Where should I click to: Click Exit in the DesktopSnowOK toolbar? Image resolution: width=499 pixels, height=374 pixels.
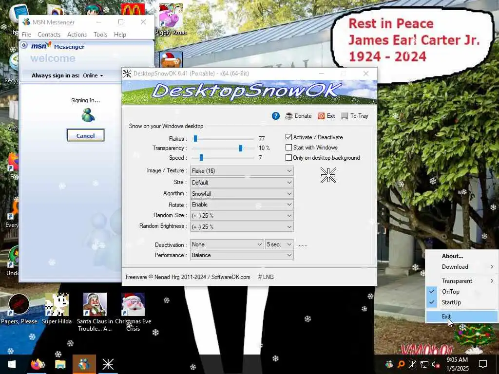pos(326,116)
